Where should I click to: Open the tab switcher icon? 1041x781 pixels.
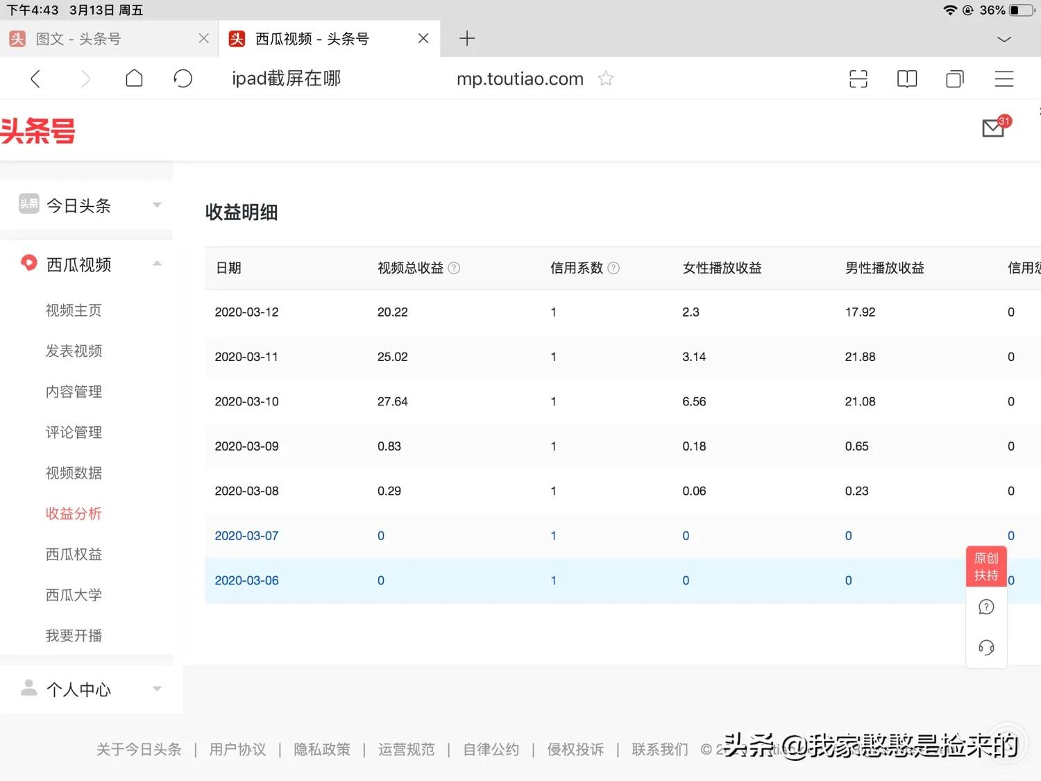coord(954,78)
